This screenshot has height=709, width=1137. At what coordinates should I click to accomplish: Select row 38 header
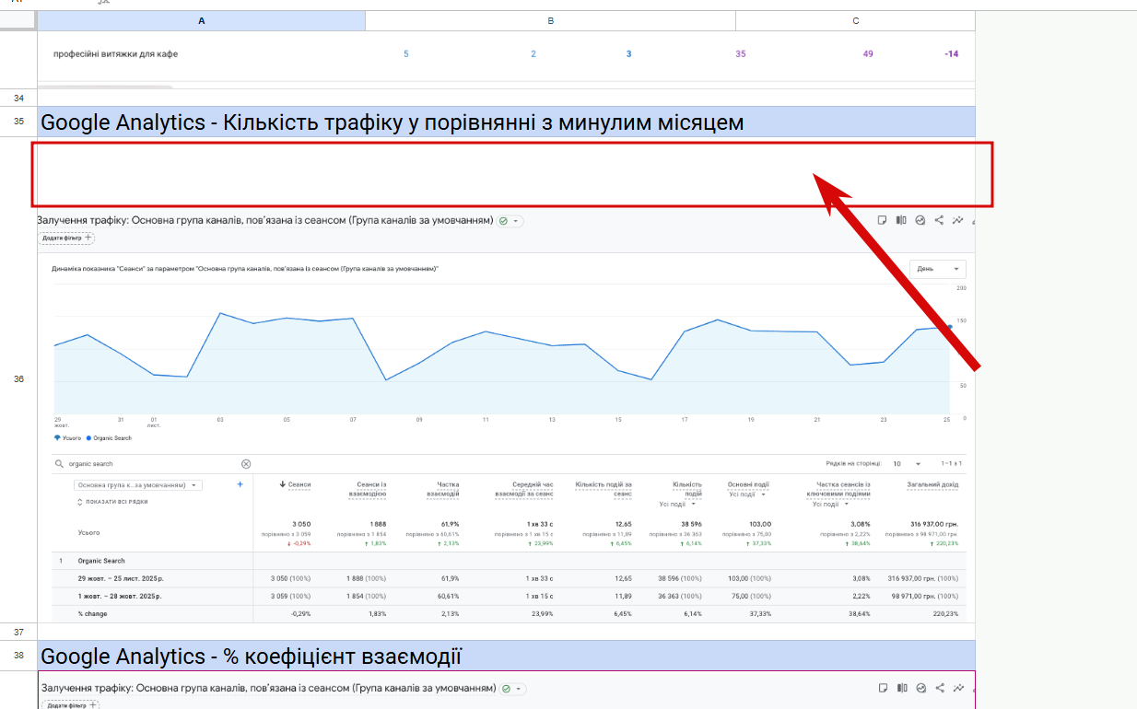click(18, 656)
